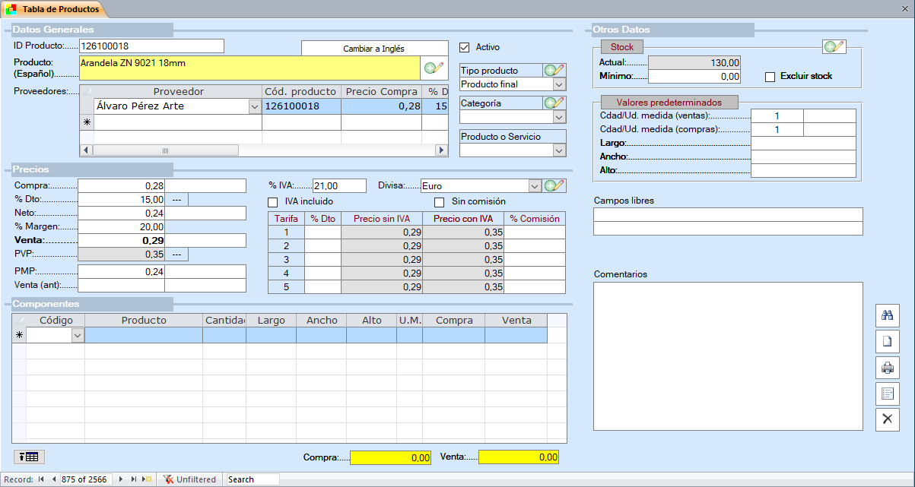Click the X delete record icon
Viewport: 915px width, 487px height.
[887, 419]
